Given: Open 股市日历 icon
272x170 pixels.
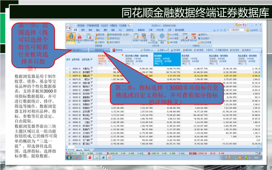Looking at the screenshot, I should click(194, 38).
